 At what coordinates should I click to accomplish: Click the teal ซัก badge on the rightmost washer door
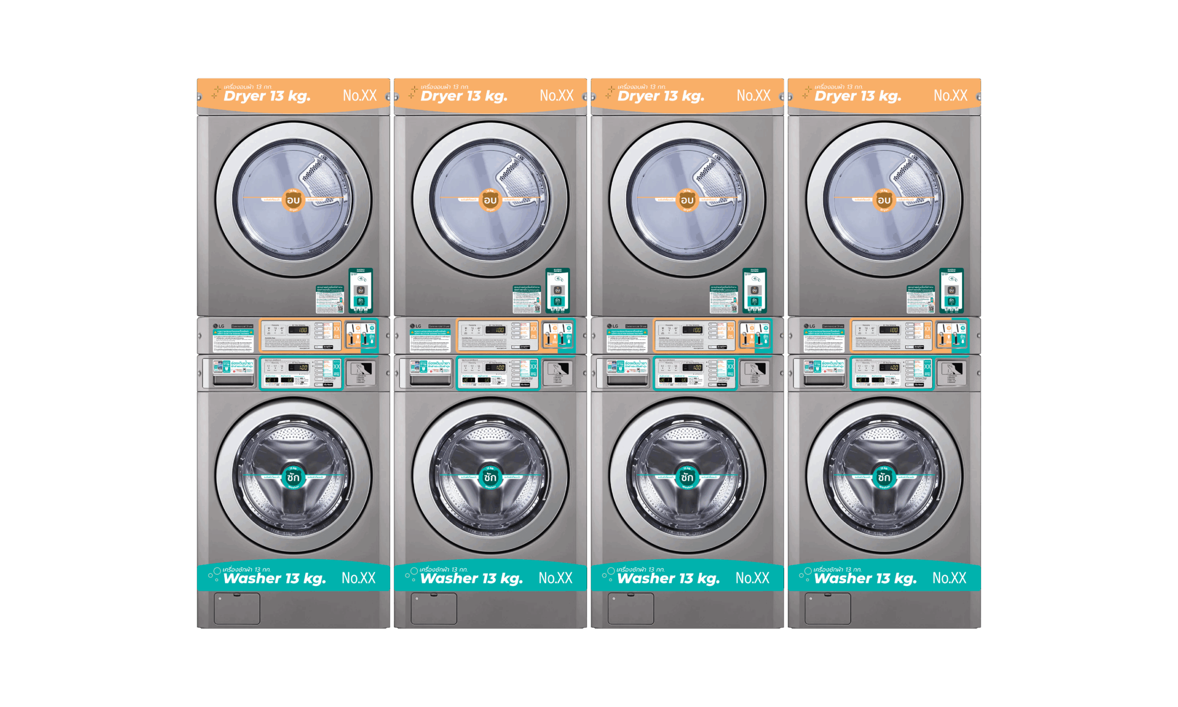[884, 477]
